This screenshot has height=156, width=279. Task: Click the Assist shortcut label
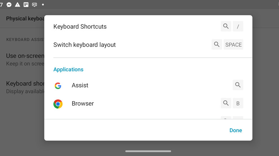tap(80, 85)
